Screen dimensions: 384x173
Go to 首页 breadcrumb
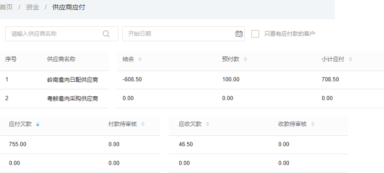(x=6, y=8)
